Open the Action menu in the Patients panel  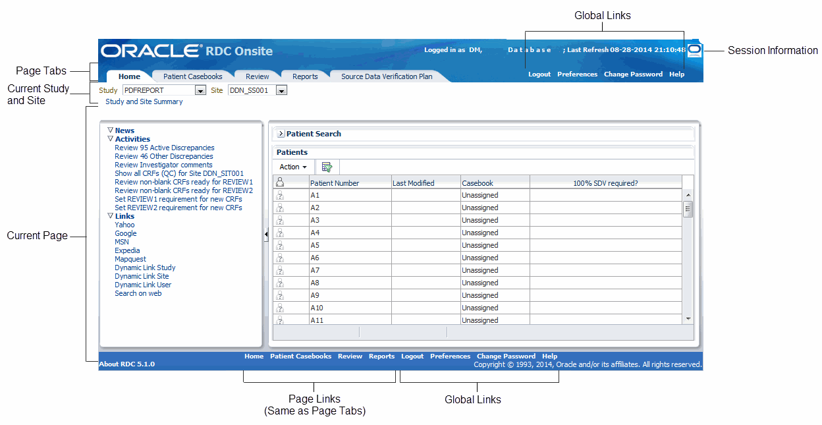[x=292, y=167]
